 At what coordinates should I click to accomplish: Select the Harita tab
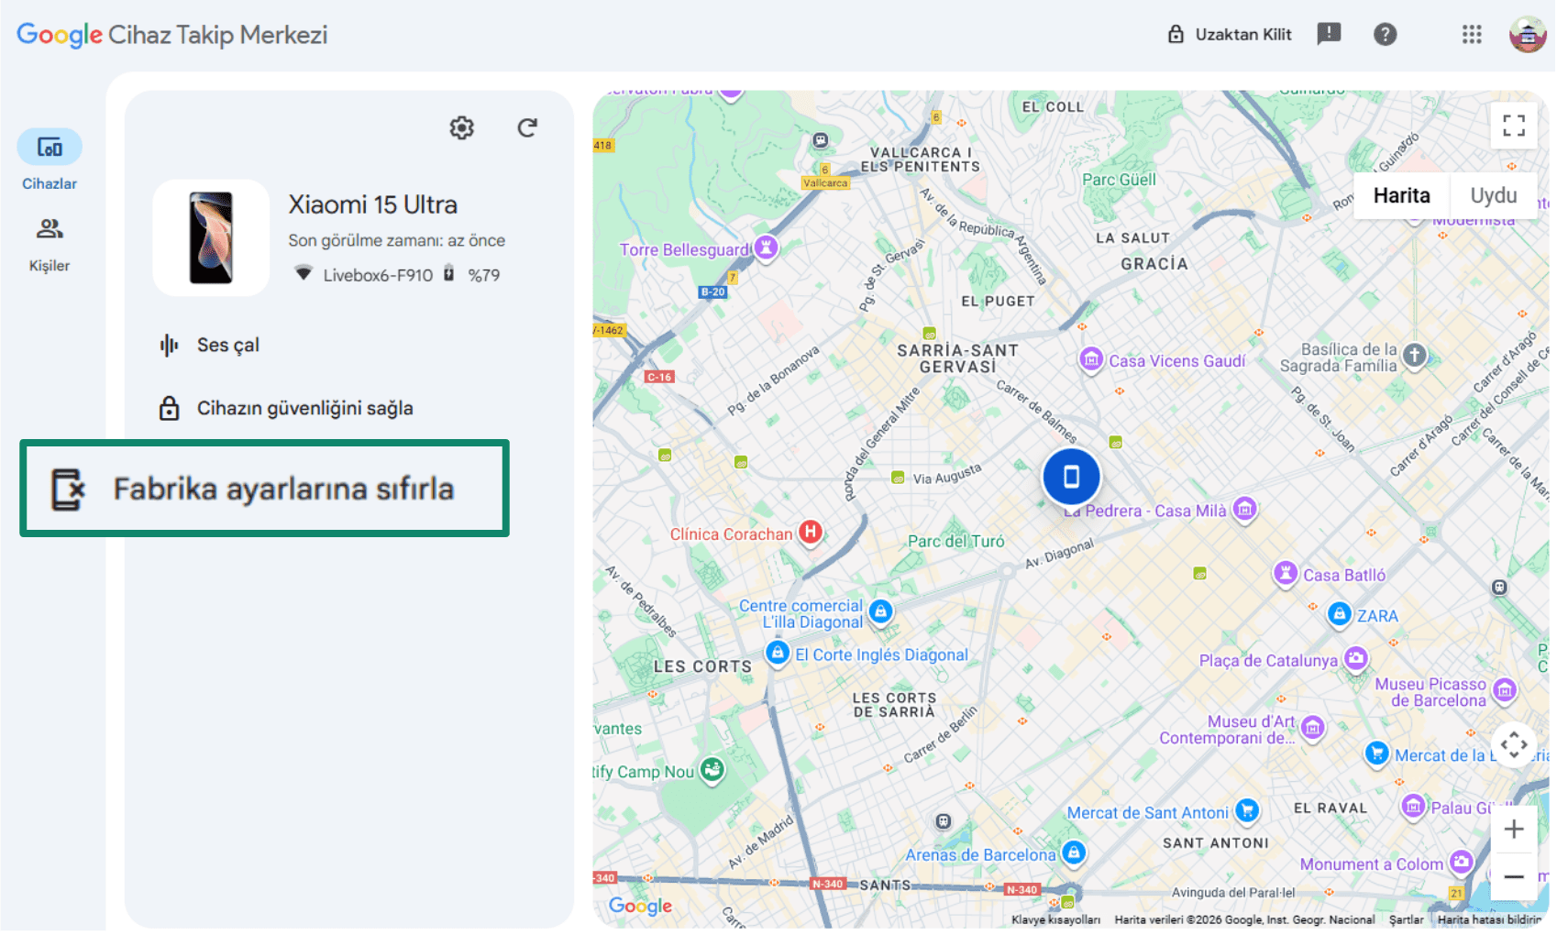1400,194
